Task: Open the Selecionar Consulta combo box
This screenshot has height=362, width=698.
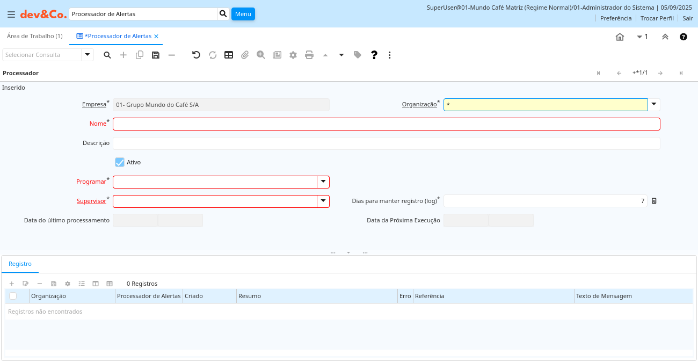Action: (88, 55)
